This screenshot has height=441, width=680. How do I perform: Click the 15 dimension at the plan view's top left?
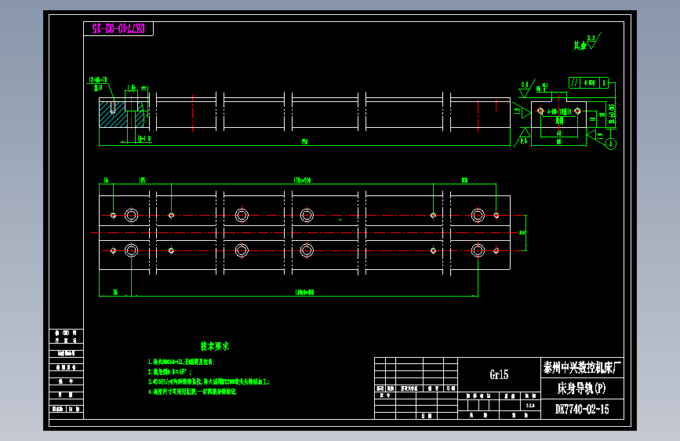(x=106, y=180)
